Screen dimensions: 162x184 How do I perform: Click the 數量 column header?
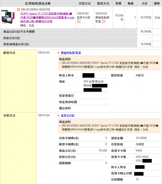[x=131, y=3]
